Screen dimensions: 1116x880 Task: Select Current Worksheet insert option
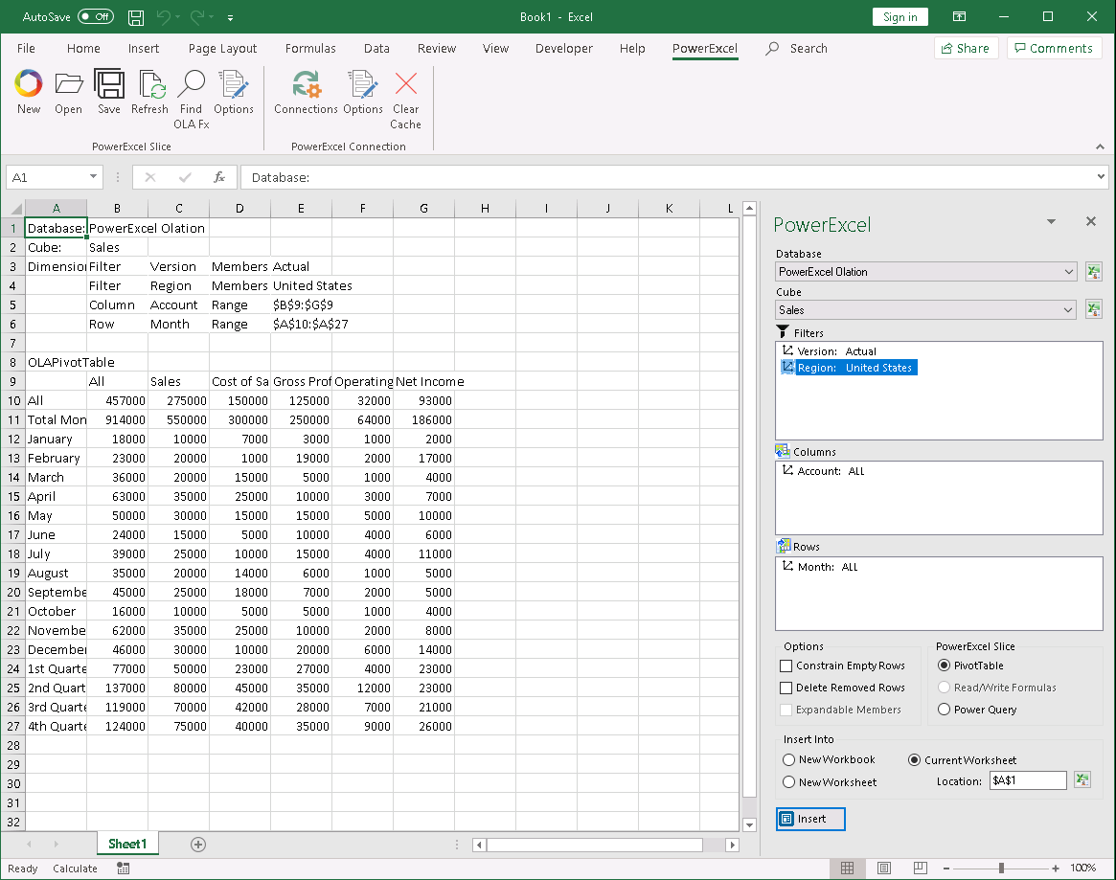[x=915, y=759]
